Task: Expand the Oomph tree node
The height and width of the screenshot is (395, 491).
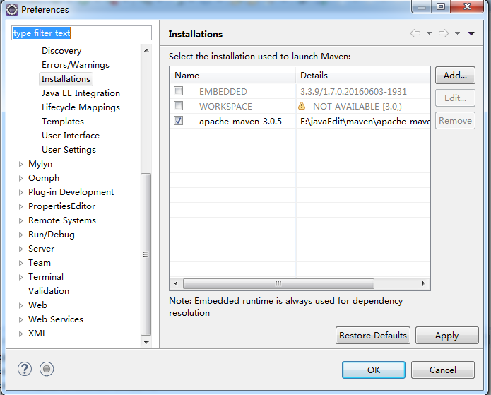Action: point(20,178)
